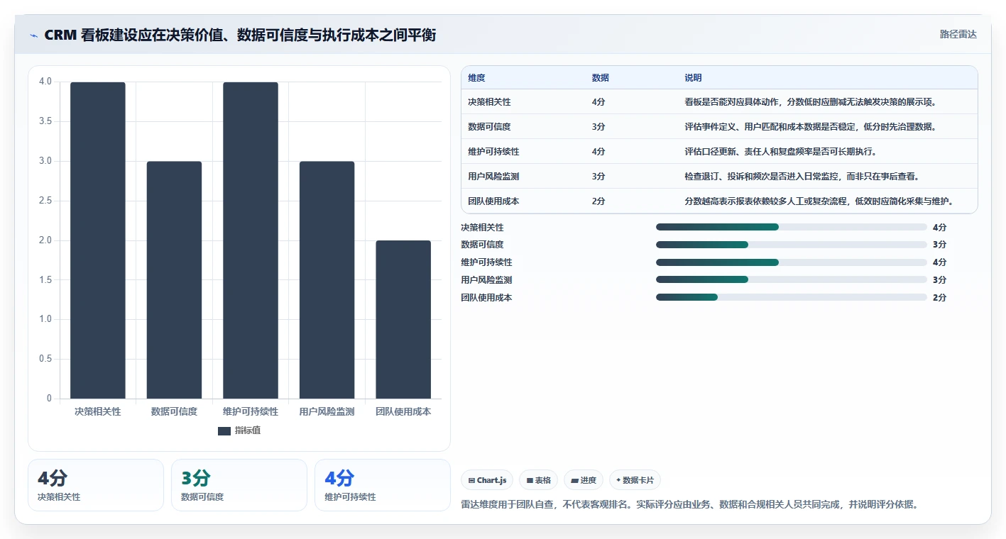Click the title icon beside the CRM heading

33,35
